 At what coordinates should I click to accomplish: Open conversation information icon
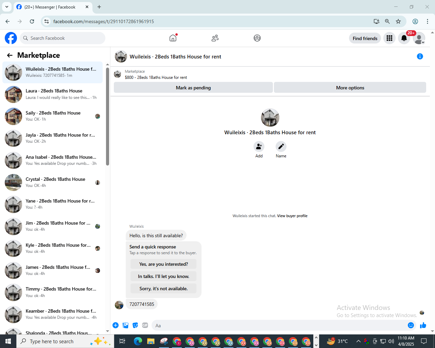[420, 56]
